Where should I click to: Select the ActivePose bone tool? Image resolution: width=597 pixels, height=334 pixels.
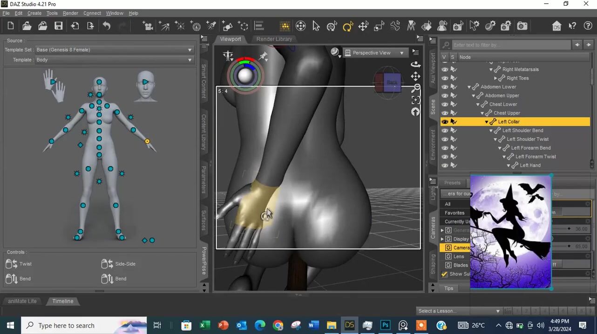pyautogui.click(x=395, y=27)
